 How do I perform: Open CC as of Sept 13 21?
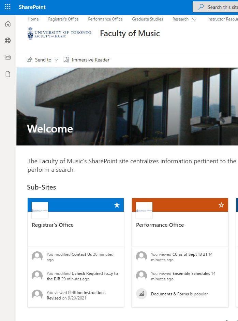(x=190, y=254)
